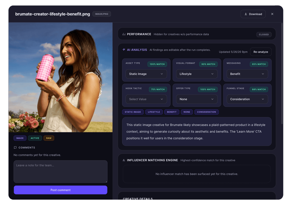Viewport: 292px width, 204px height.
Task: Click the ACTIVE status tag
Action: 35,138
